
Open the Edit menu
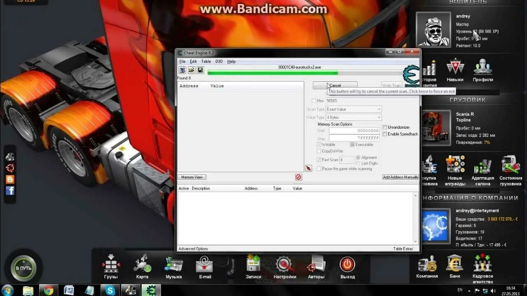coord(193,61)
